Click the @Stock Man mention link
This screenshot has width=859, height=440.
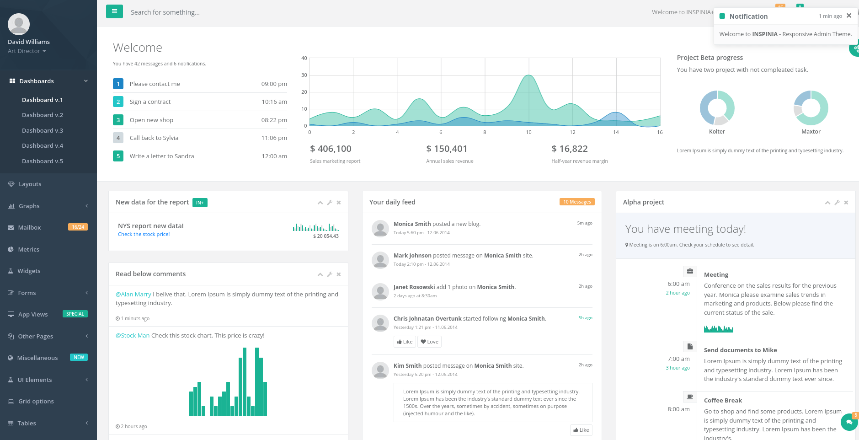(x=133, y=335)
